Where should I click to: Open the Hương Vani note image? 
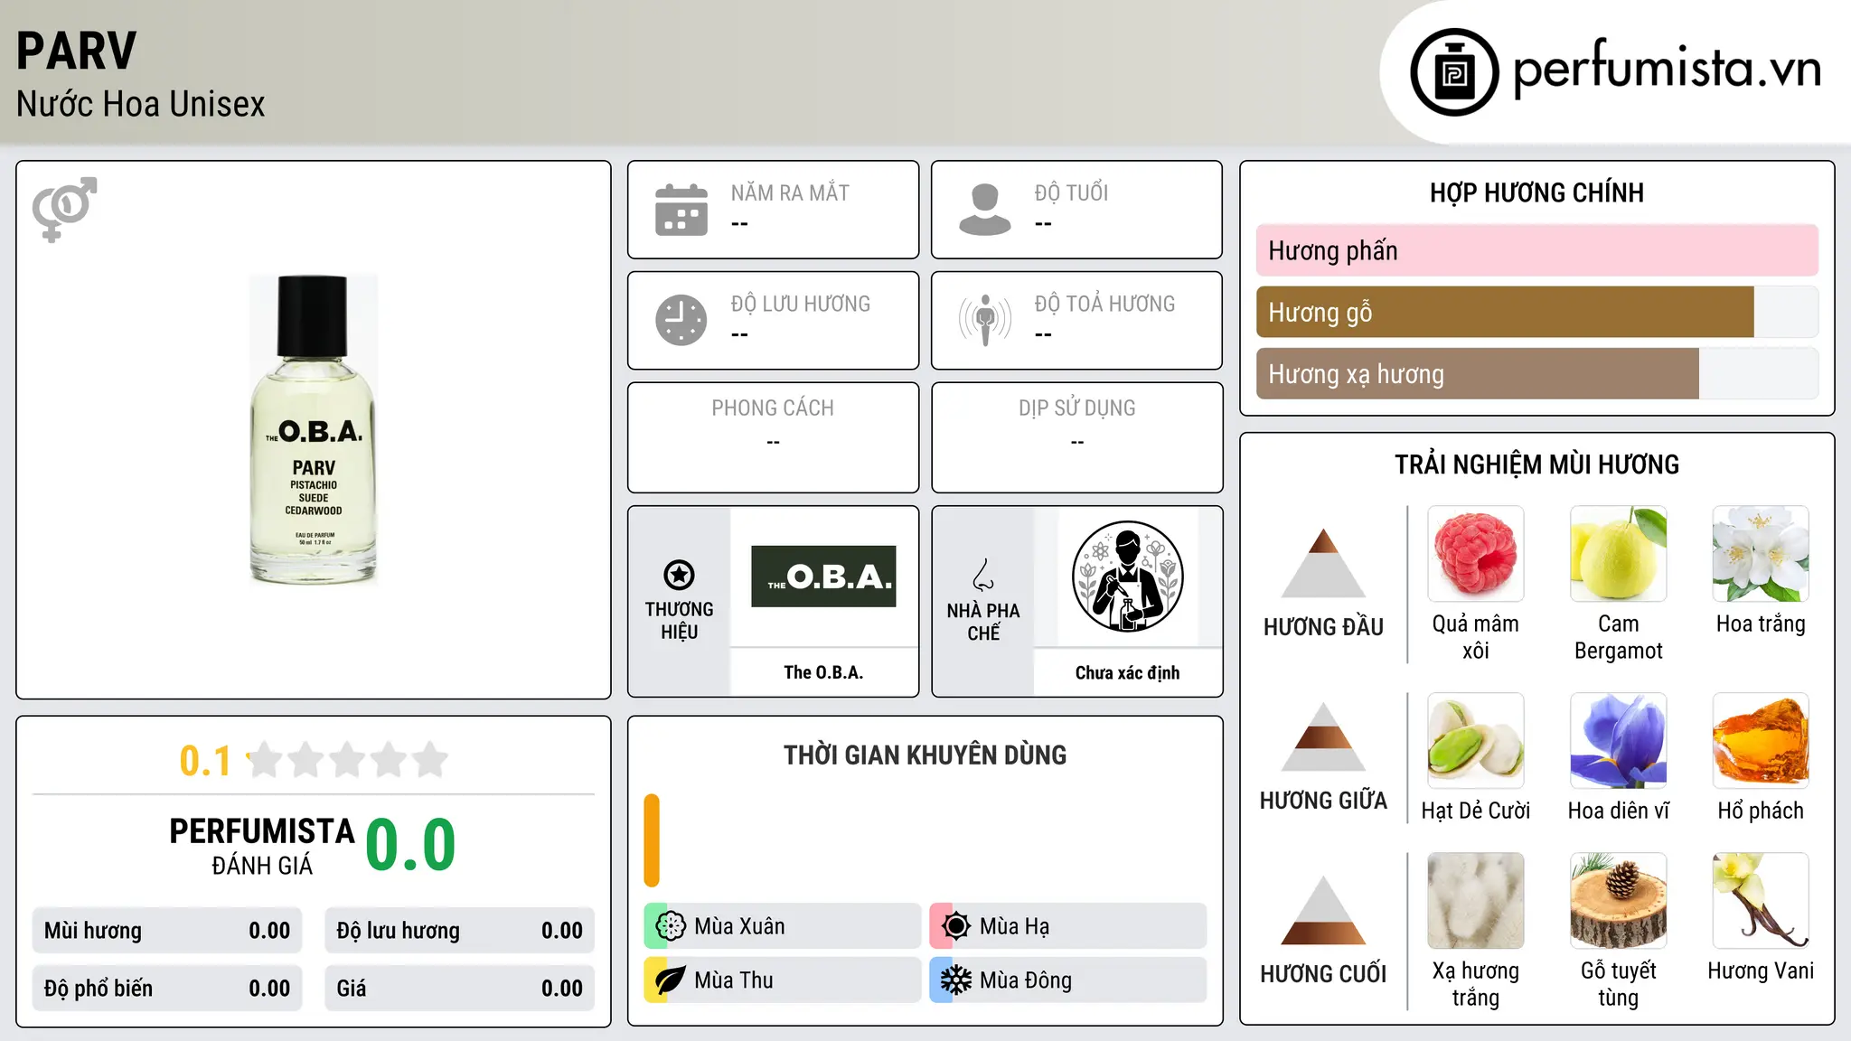point(1761,901)
